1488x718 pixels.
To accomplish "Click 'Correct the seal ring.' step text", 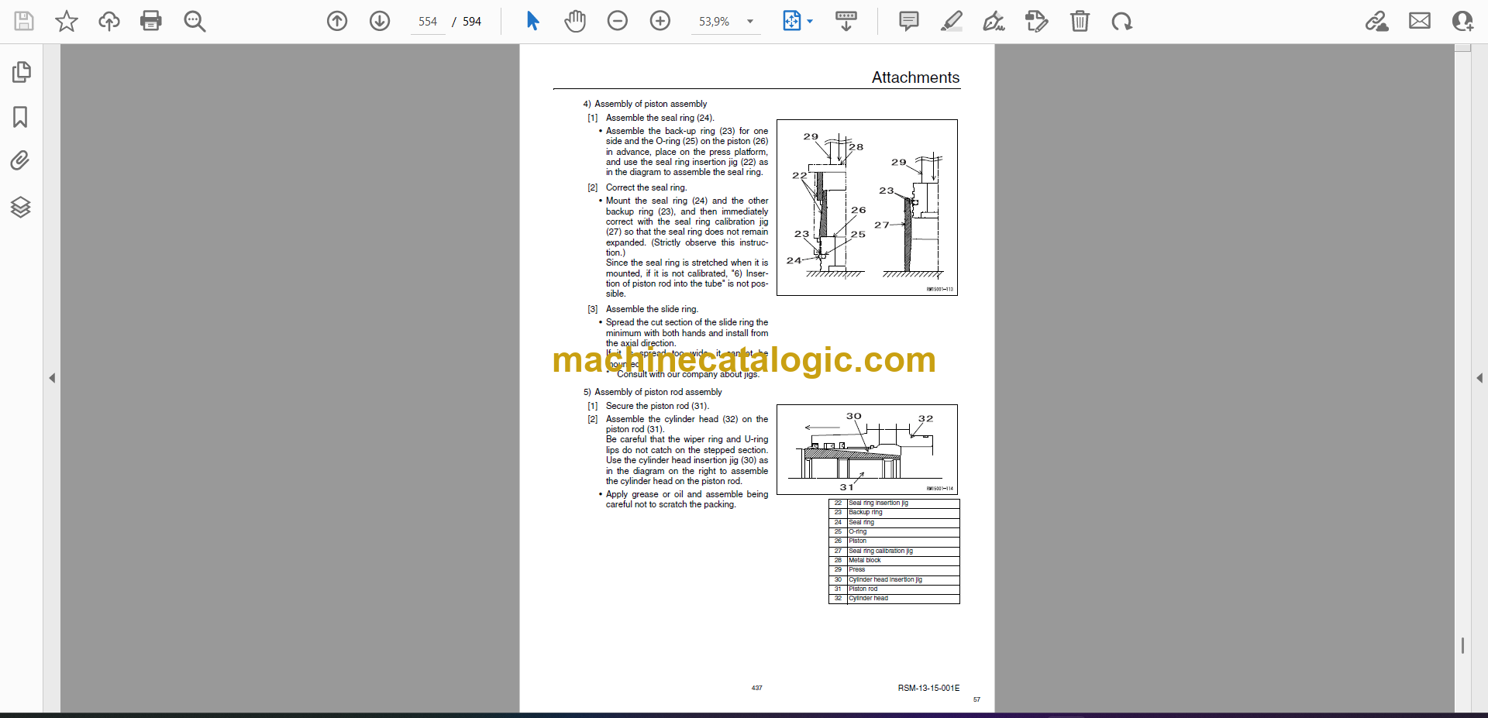I will (646, 187).
